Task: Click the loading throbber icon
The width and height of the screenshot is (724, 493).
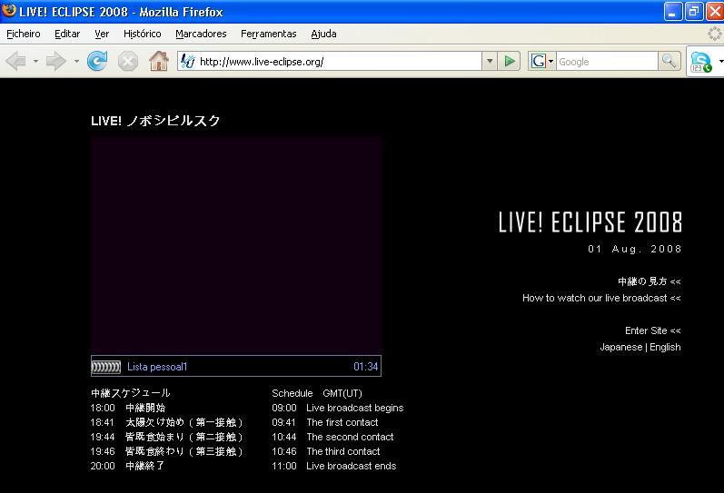Action: point(714,34)
